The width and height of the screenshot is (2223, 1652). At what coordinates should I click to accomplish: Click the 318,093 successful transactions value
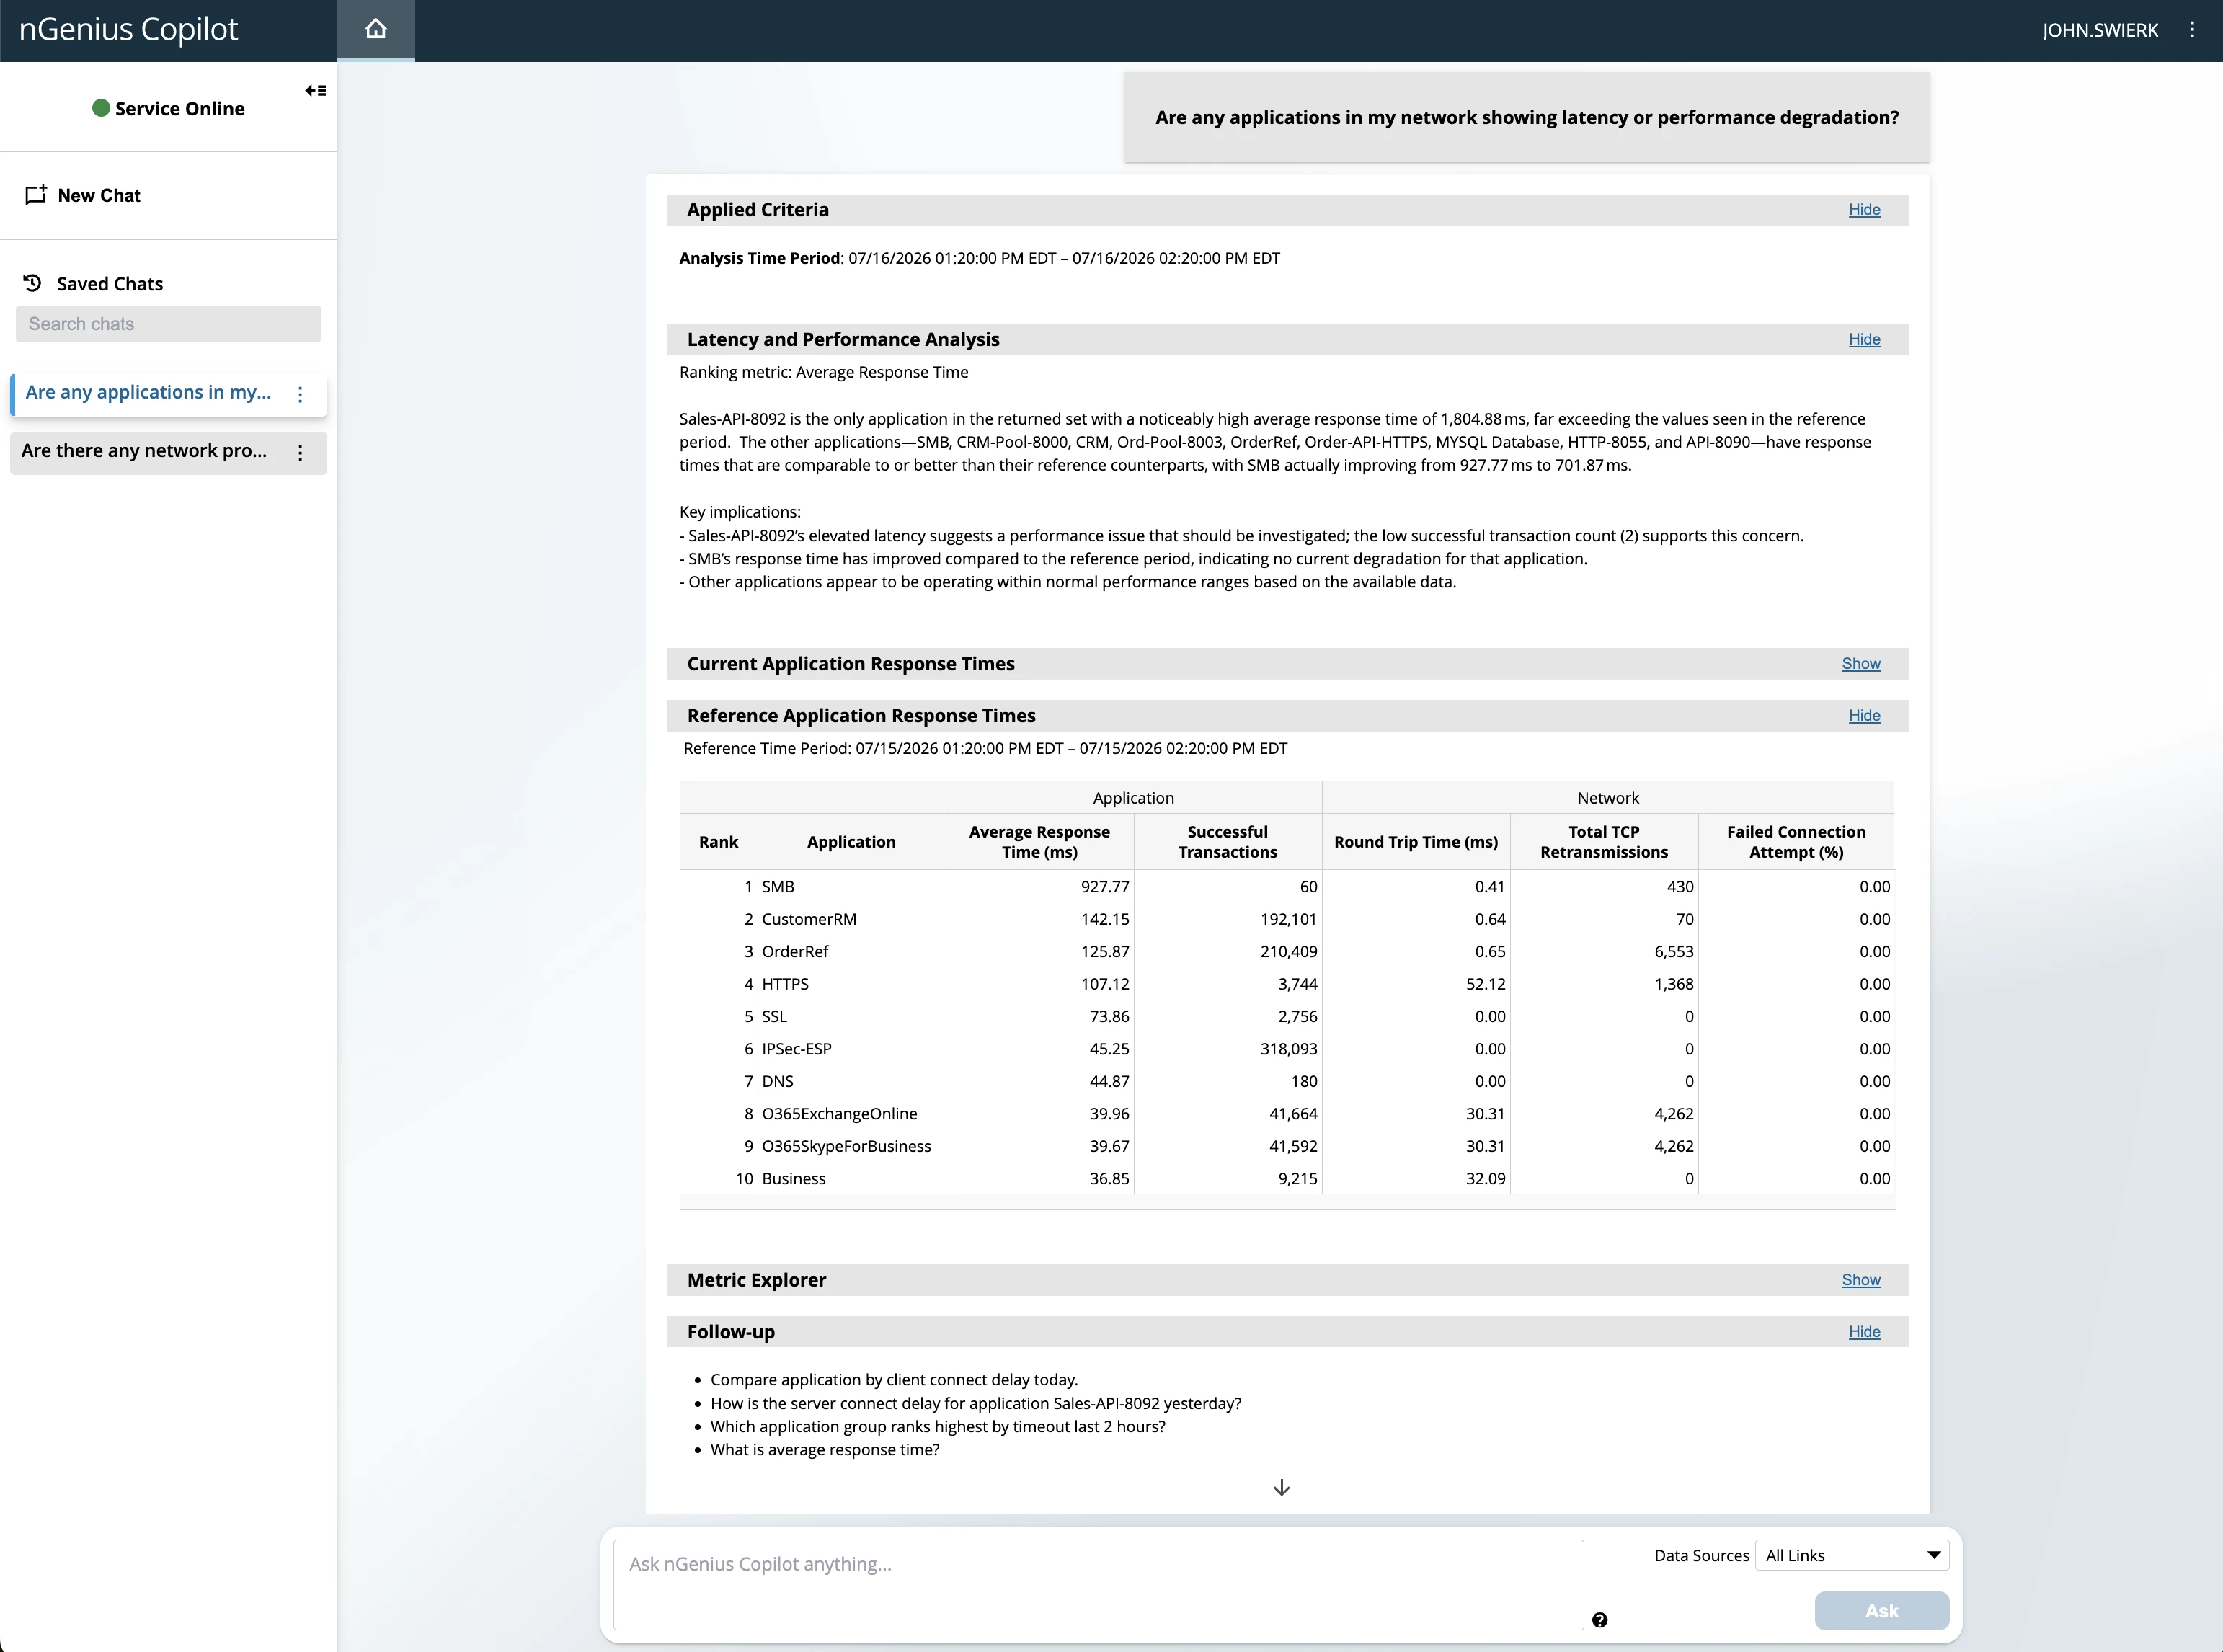pos(1288,1049)
